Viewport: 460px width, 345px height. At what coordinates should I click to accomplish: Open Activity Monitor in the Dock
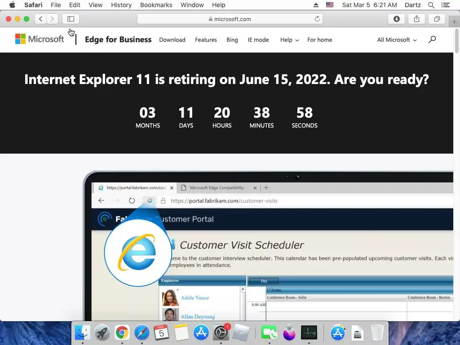click(309, 333)
